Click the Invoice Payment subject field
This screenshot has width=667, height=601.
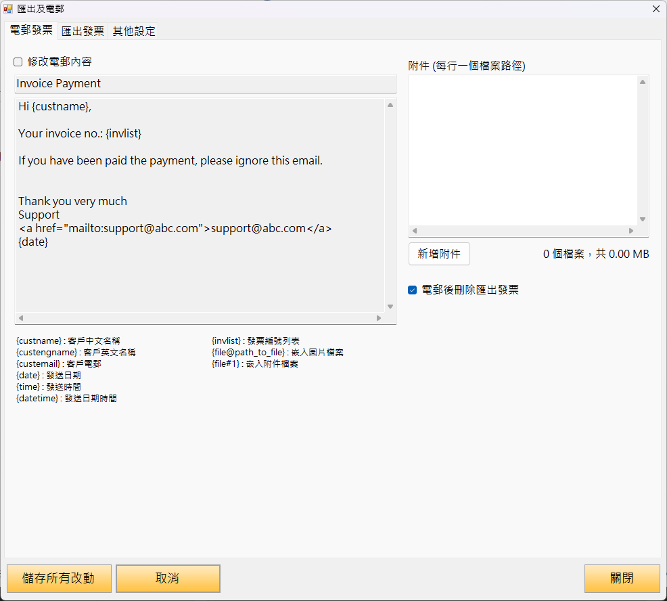(205, 84)
